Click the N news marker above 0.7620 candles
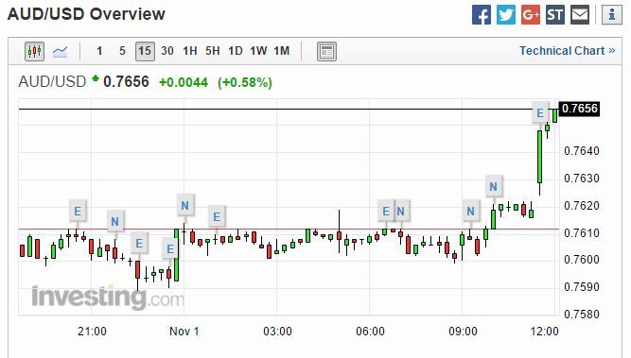631x358 pixels. click(x=494, y=186)
